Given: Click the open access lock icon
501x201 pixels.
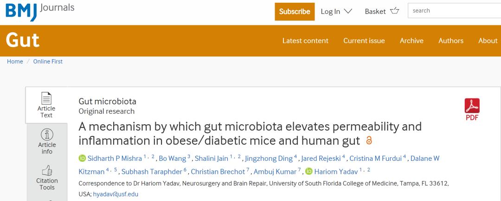Looking at the screenshot, I should point(369,140).
